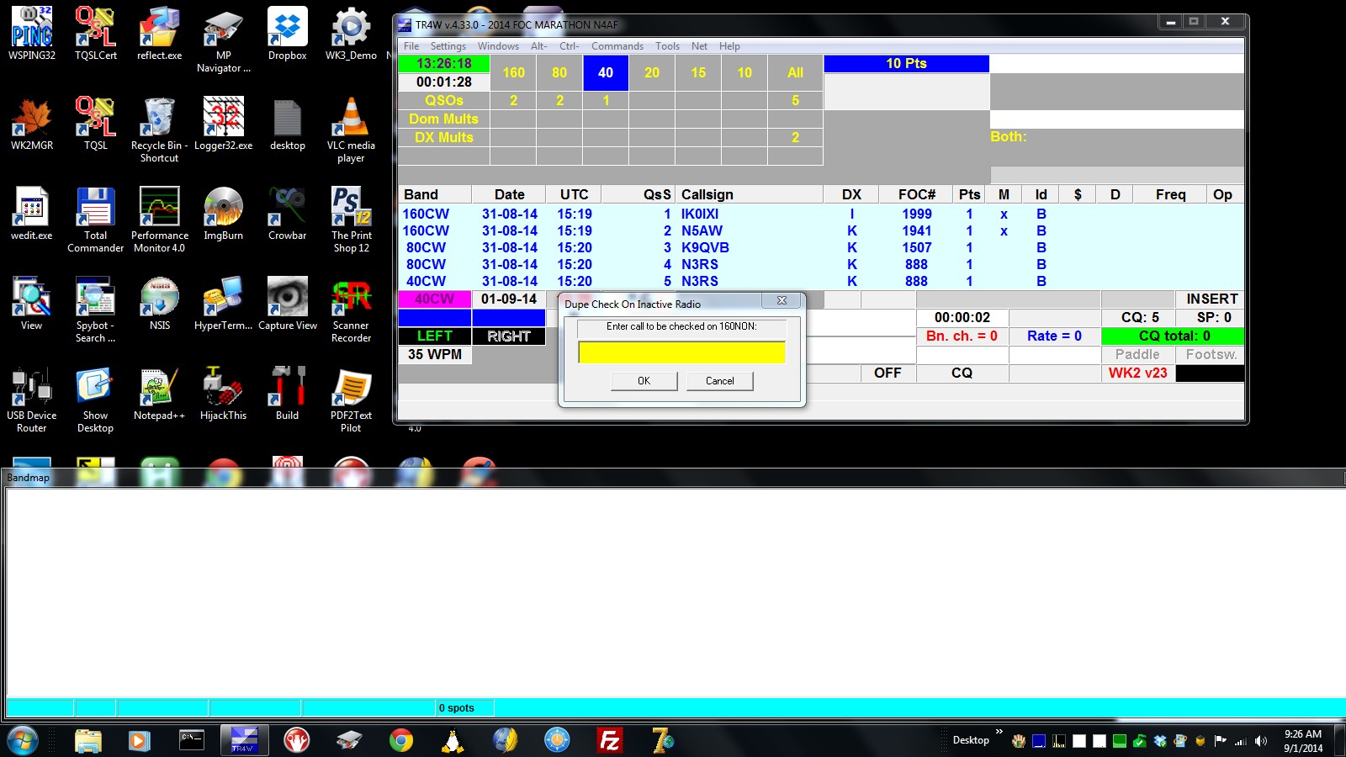This screenshot has width=1346, height=757.
Task: Click the FOC# column header
Action: [916, 194]
